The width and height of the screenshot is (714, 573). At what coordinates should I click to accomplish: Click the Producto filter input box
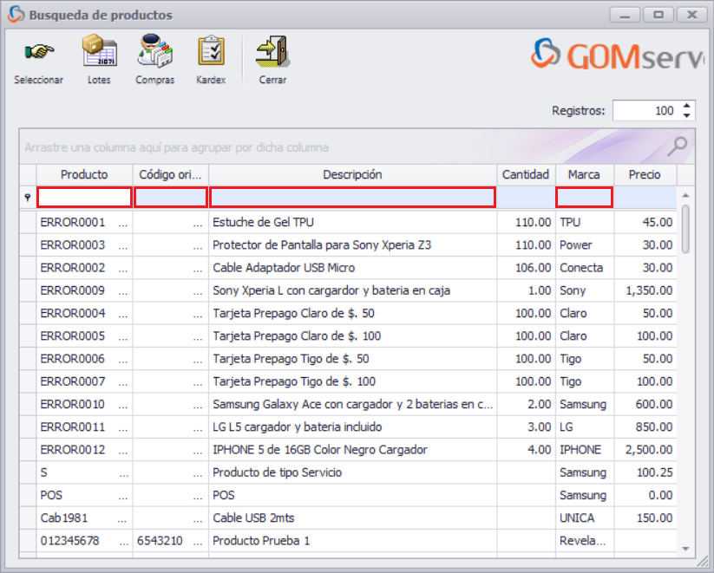point(83,197)
